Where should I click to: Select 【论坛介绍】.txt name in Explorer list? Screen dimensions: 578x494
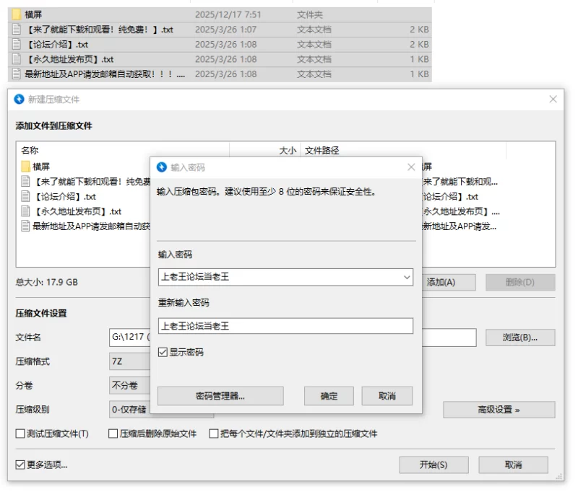[x=57, y=45]
